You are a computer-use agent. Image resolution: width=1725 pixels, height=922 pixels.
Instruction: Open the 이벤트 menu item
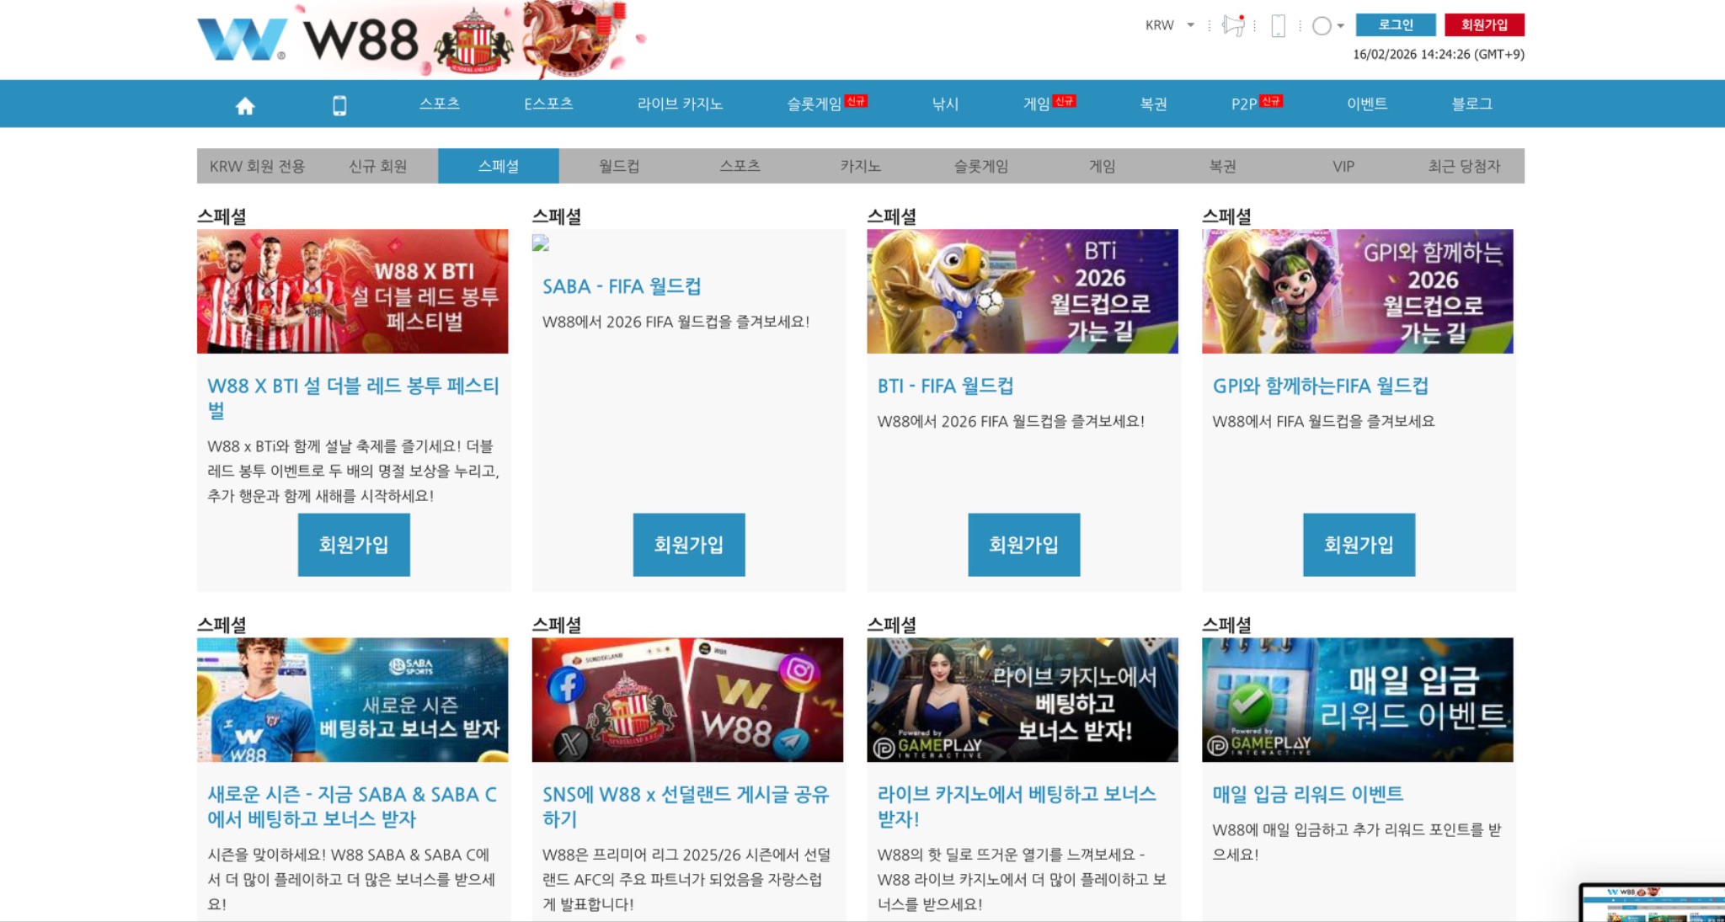pos(1366,104)
